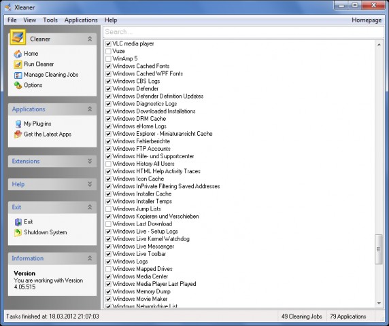
Task: Select Windows Fehlerberichte entry
Action: tap(141, 141)
